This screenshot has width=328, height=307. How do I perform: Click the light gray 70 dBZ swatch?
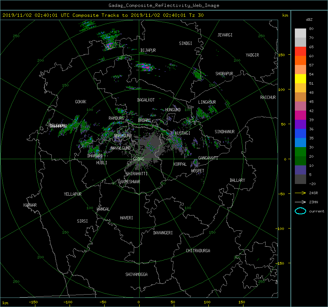[300, 33]
